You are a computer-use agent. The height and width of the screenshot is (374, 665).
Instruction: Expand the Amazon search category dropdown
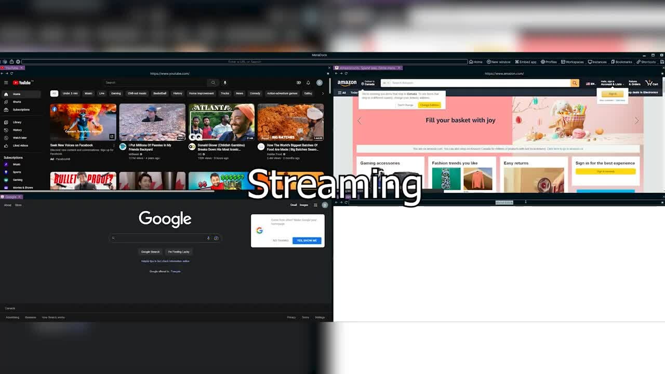pyautogui.click(x=385, y=83)
